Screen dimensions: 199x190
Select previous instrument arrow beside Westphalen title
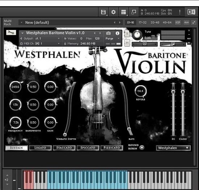[x=94, y=33]
